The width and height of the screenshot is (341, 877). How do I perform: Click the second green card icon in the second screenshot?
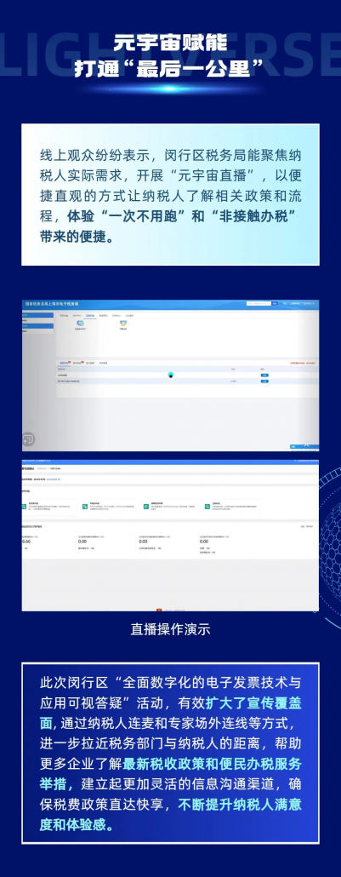[84, 505]
